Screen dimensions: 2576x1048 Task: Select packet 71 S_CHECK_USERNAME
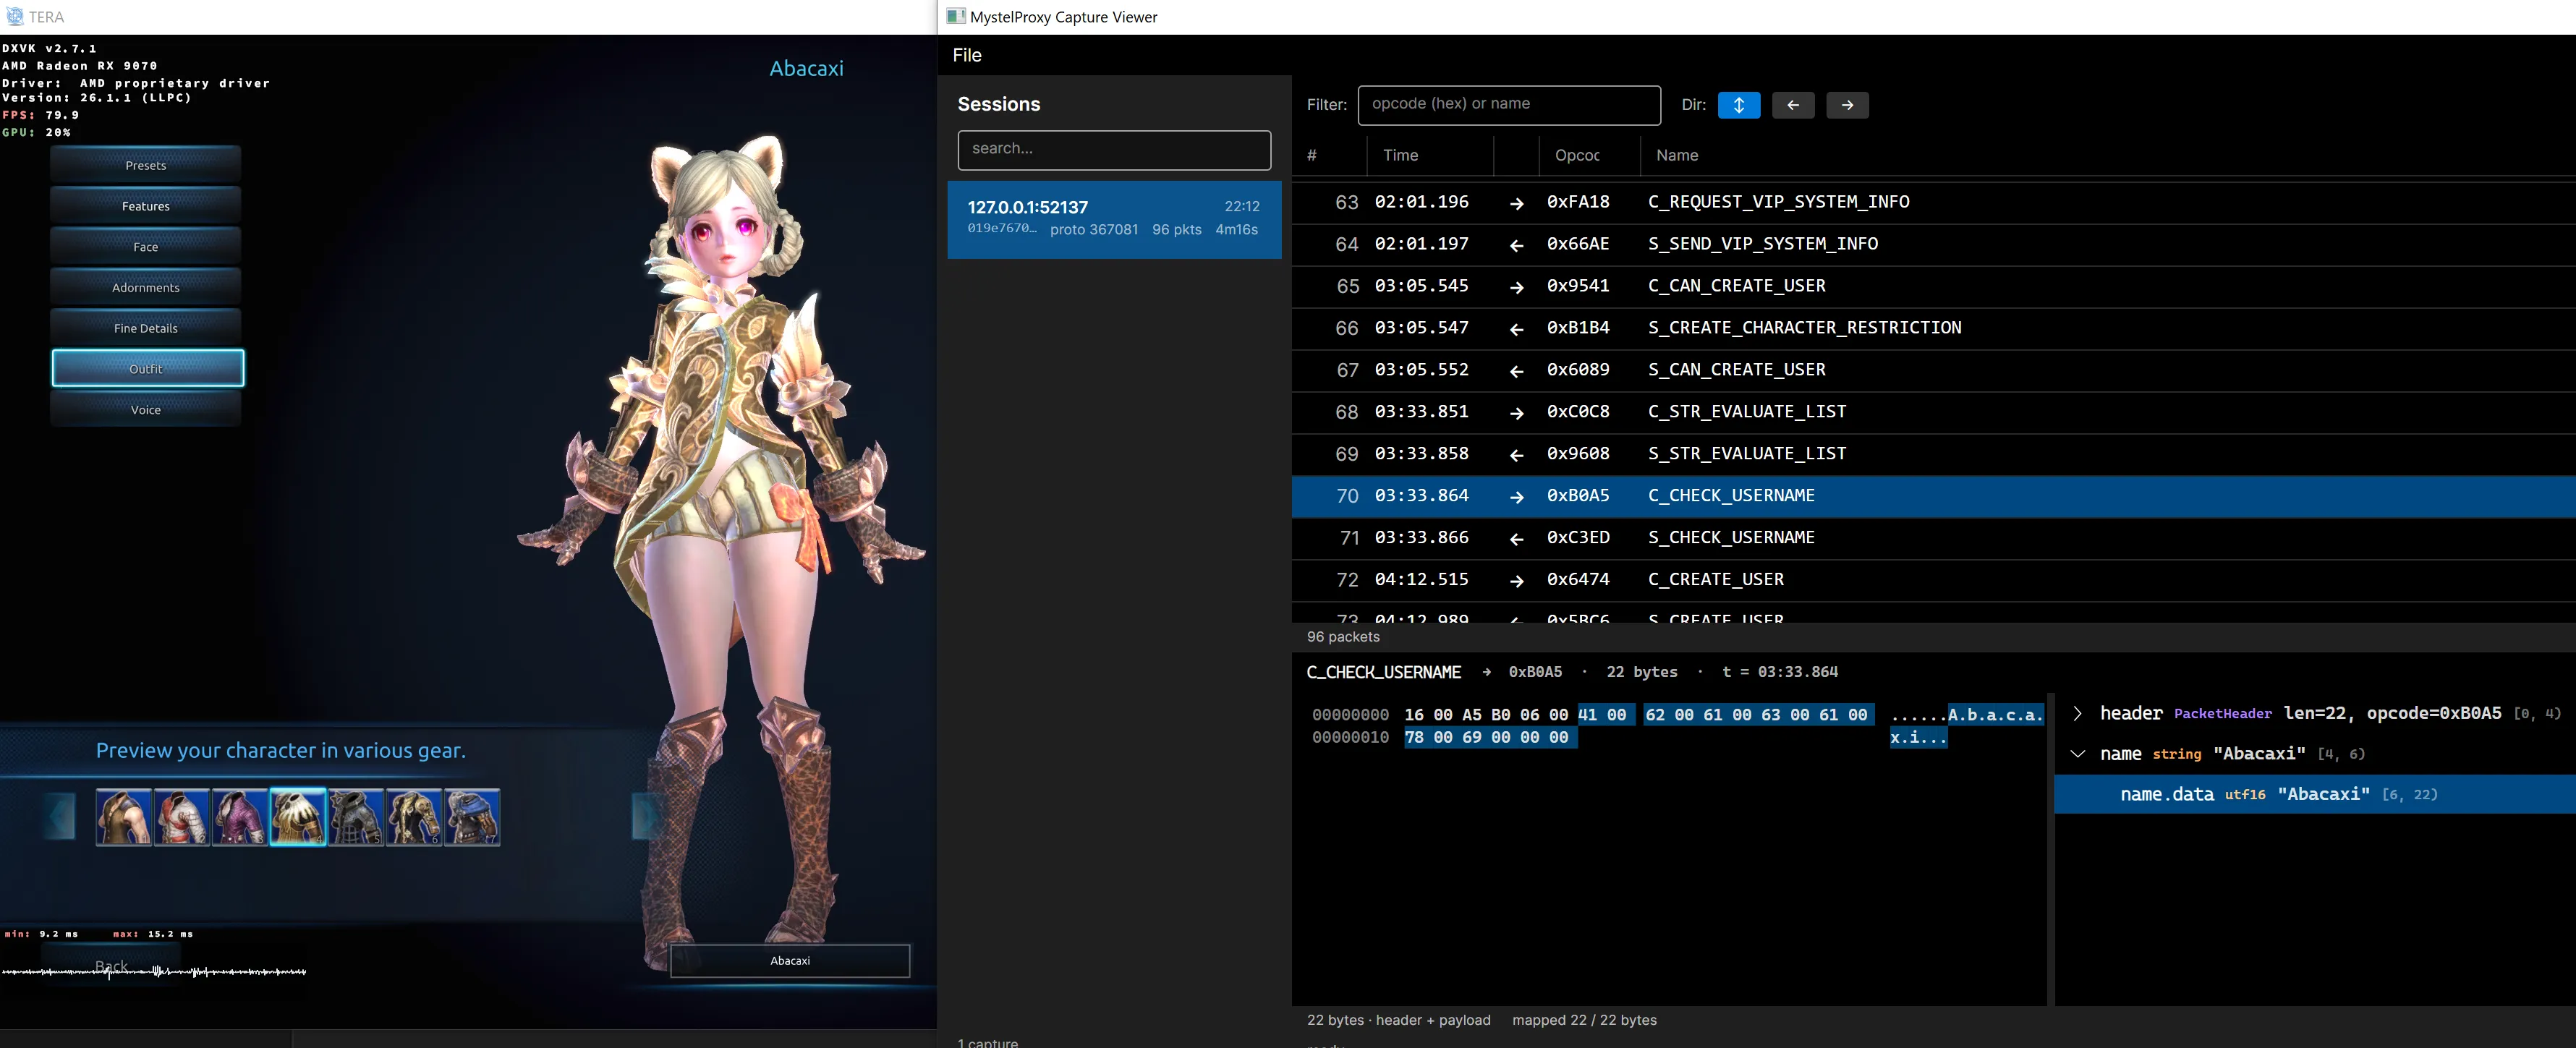pos(1933,538)
